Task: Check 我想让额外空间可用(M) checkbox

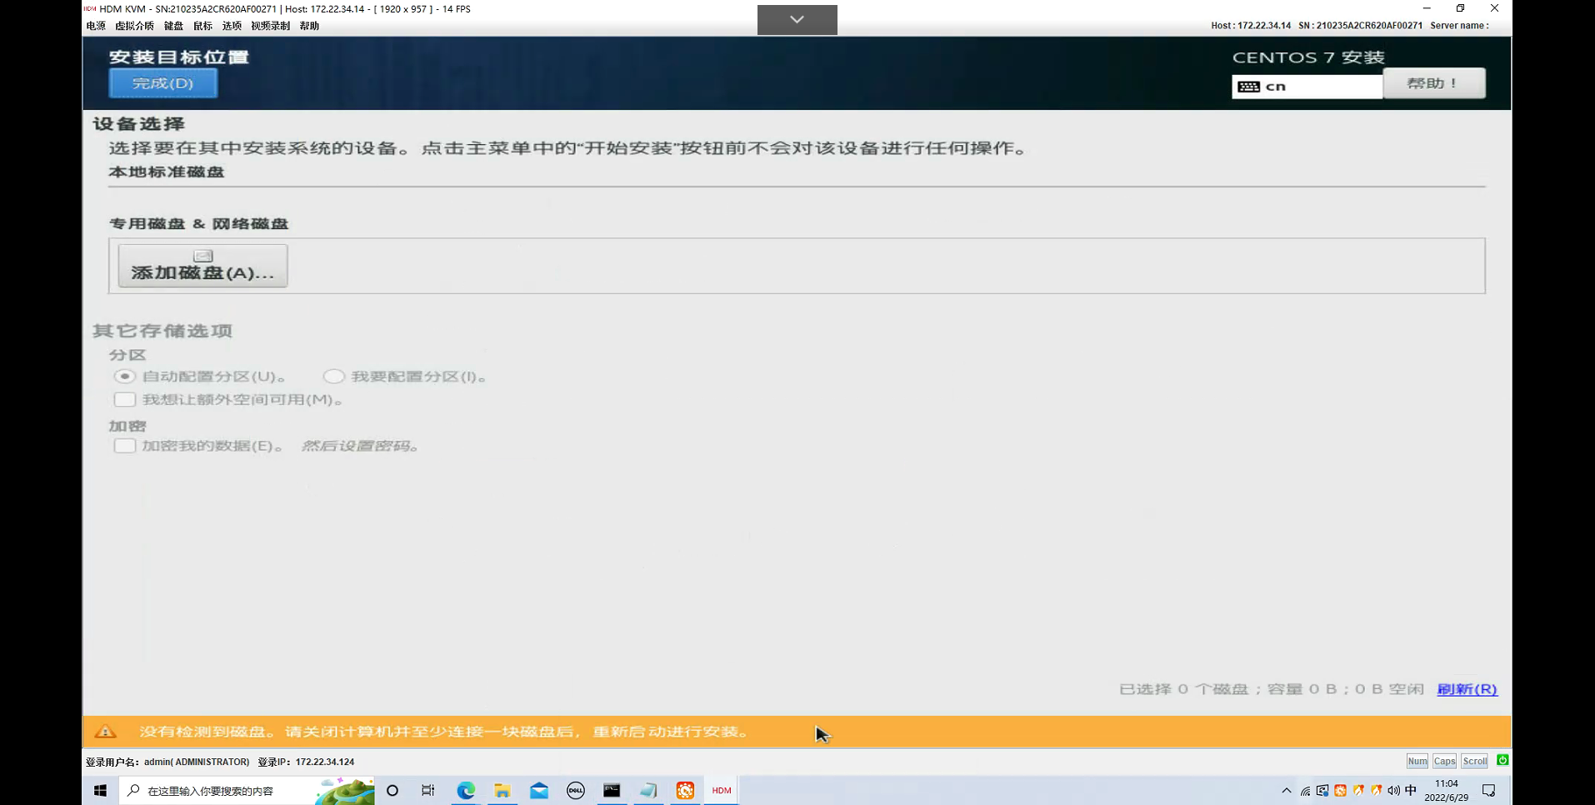Action: click(x=125, y=400)
